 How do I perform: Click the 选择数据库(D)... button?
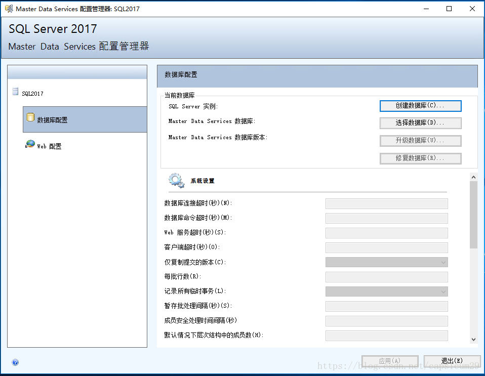coord(420,123)
